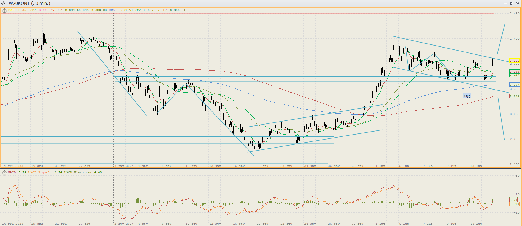
Task: Restore down the FW20KONT chart window
Action: point(511,3)
